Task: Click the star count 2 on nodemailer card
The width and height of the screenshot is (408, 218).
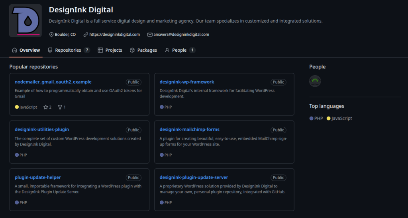Action: (x=50, y=107)
